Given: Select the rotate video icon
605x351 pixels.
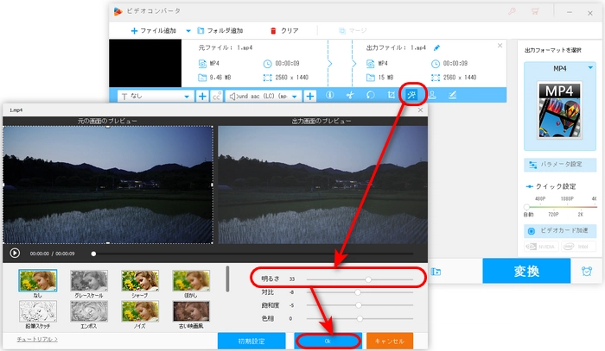Looking at the screenshot, I should point(371,96).
